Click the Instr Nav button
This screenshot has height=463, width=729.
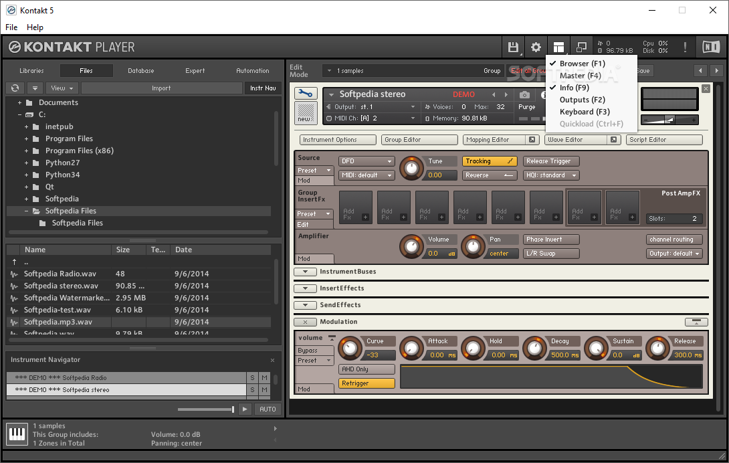(x=263, y=88)
